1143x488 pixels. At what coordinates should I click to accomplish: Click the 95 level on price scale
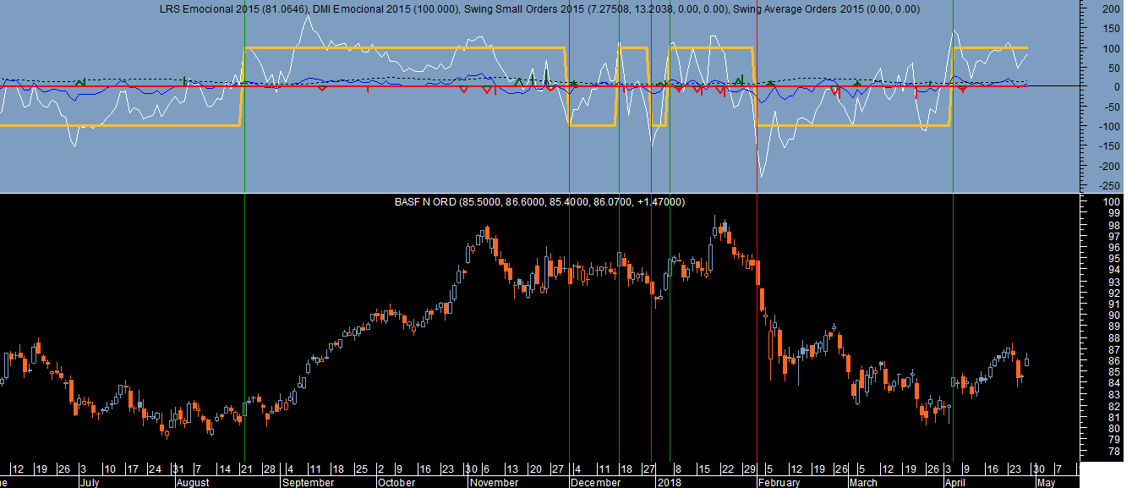[1114, 259]
